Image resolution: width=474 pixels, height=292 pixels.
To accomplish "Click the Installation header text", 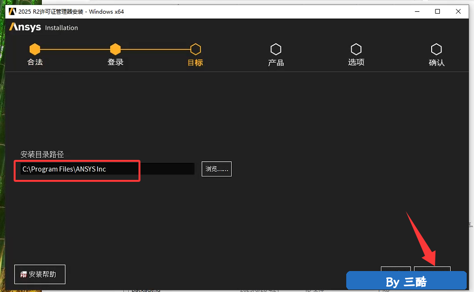I will click(61, 28).
